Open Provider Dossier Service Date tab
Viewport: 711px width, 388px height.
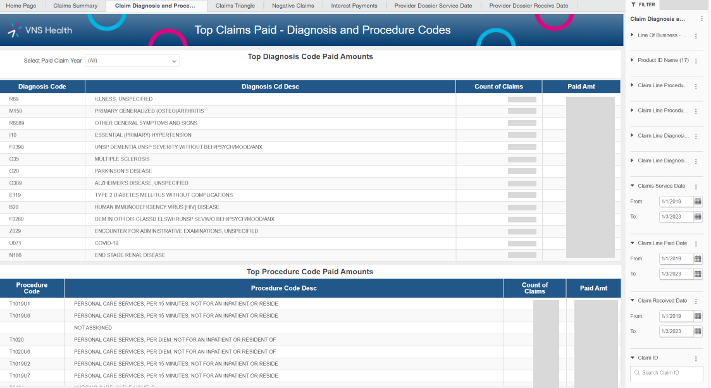click(x=433, y=6)
